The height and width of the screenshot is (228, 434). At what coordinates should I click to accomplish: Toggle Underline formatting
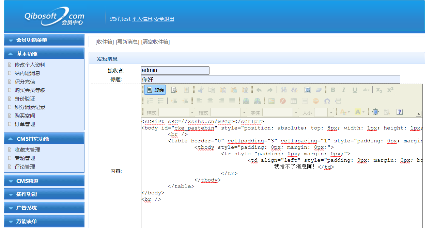(x=355, y=90)
